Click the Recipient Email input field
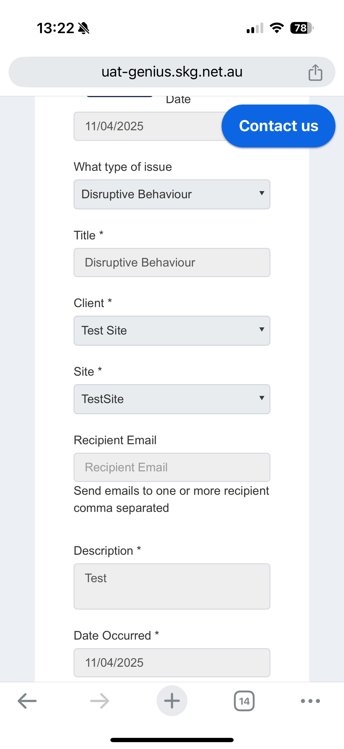This screenshot has height=749, width=344. (x=172, y=467)
